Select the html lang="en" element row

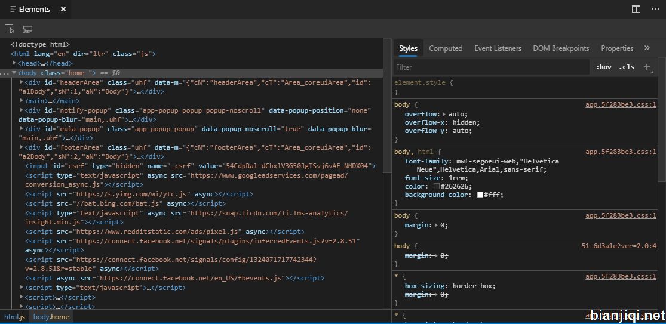point(83,54)
